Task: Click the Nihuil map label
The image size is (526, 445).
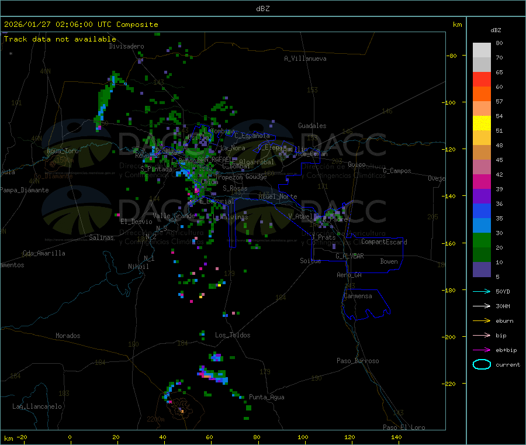Action: [138, 267]
